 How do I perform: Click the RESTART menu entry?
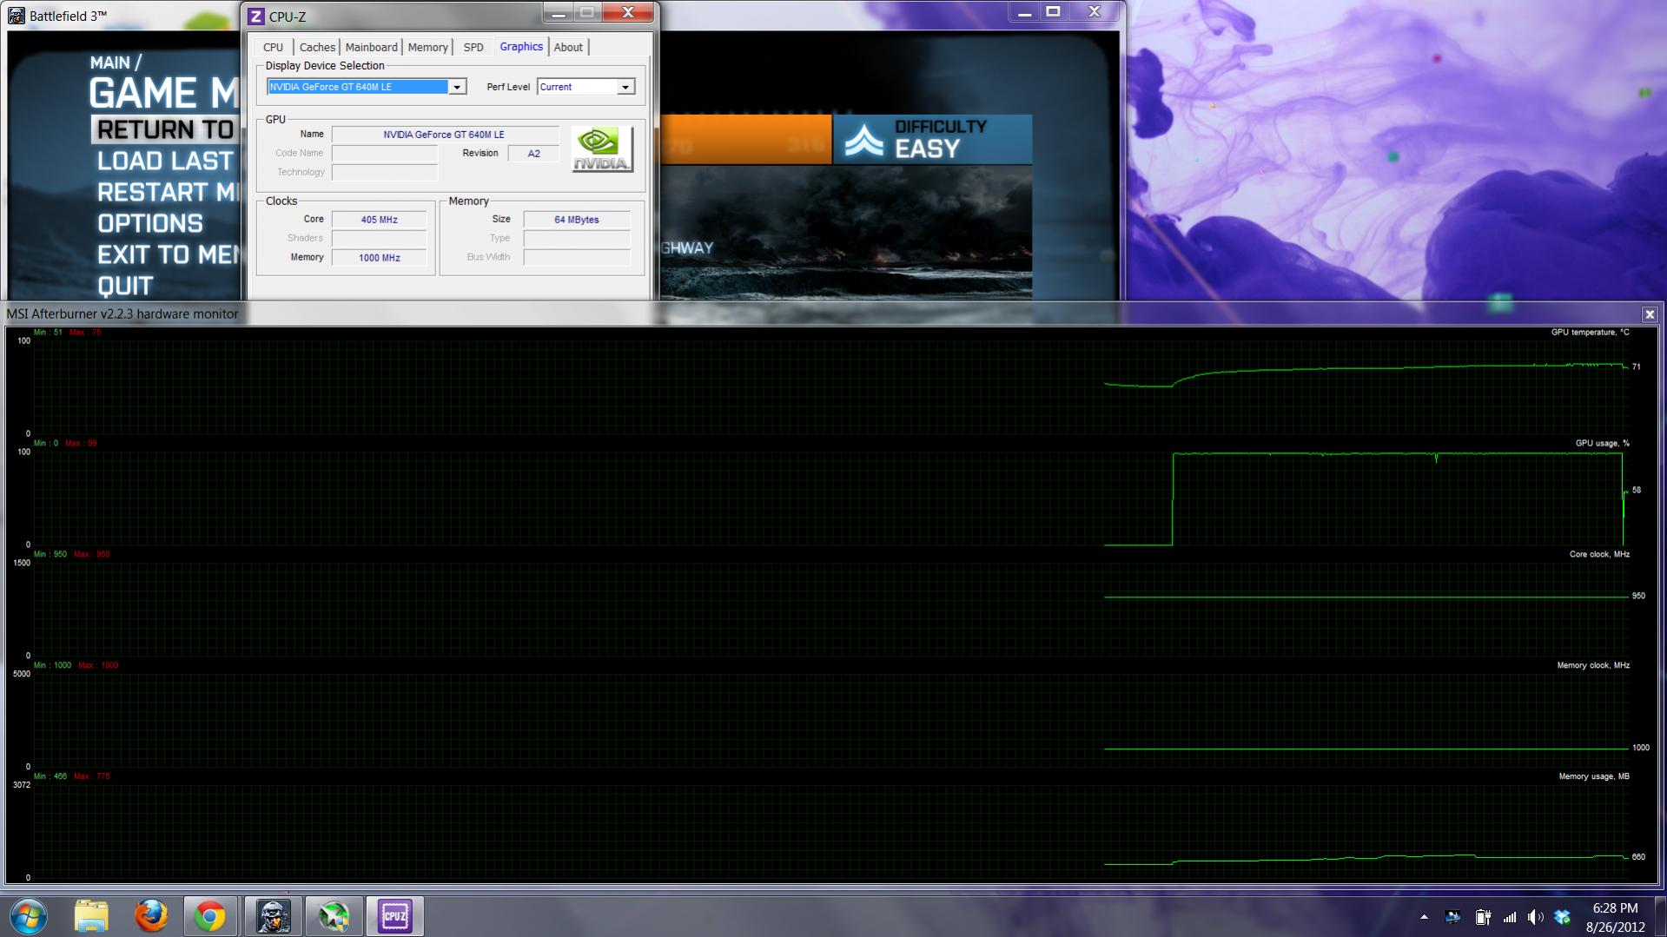pos(168,193)
